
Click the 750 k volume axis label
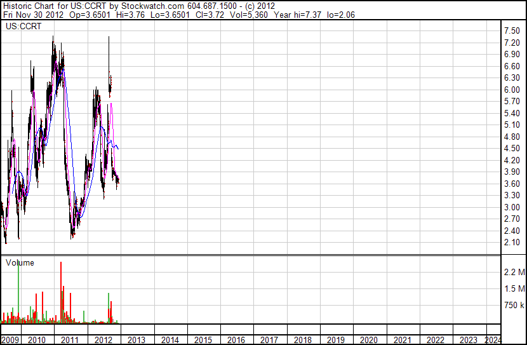514,306
